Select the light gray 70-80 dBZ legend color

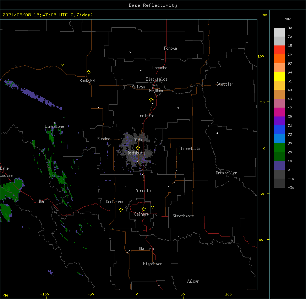pyautogui.click(x=279, y=32)
